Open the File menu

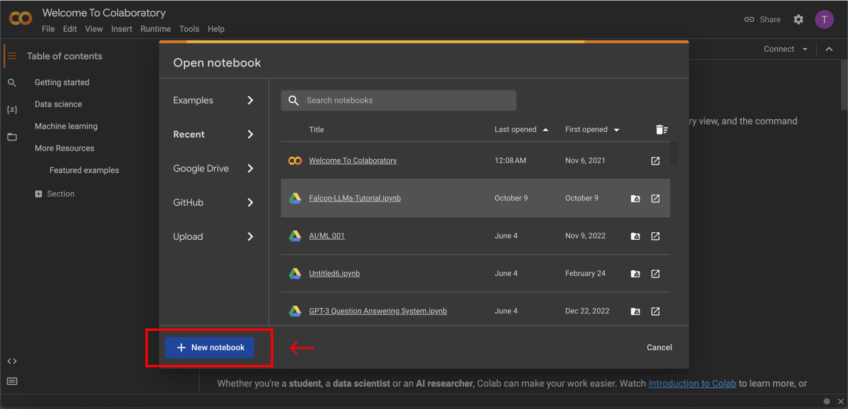tap(48, 29)
